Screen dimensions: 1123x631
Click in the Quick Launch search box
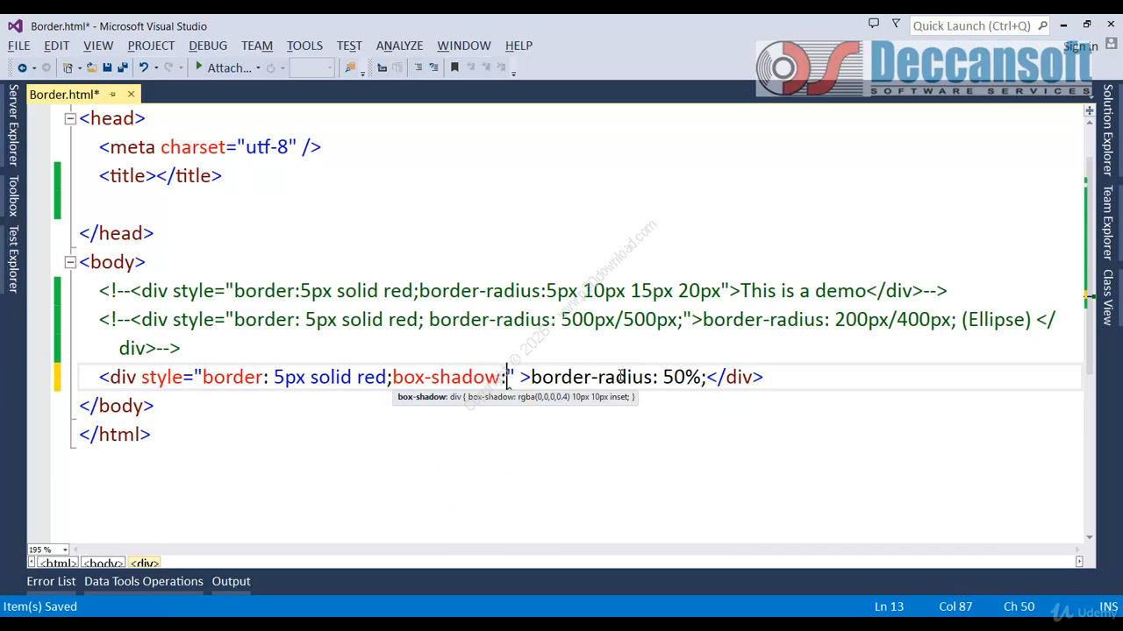(972, 25)
